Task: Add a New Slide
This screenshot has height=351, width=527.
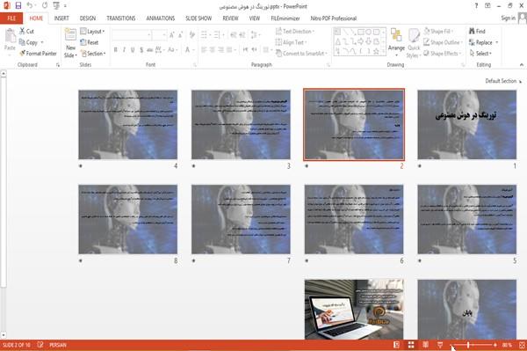Action: [x=70, y=43]
